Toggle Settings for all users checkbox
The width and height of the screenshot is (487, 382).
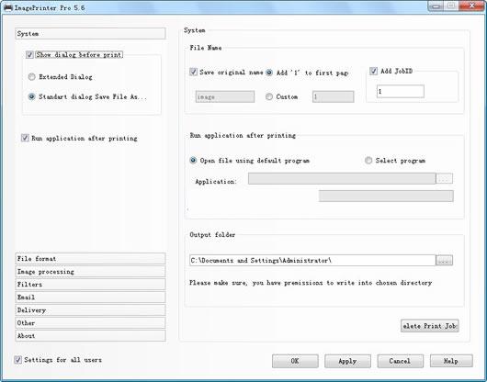click(17, 360)
